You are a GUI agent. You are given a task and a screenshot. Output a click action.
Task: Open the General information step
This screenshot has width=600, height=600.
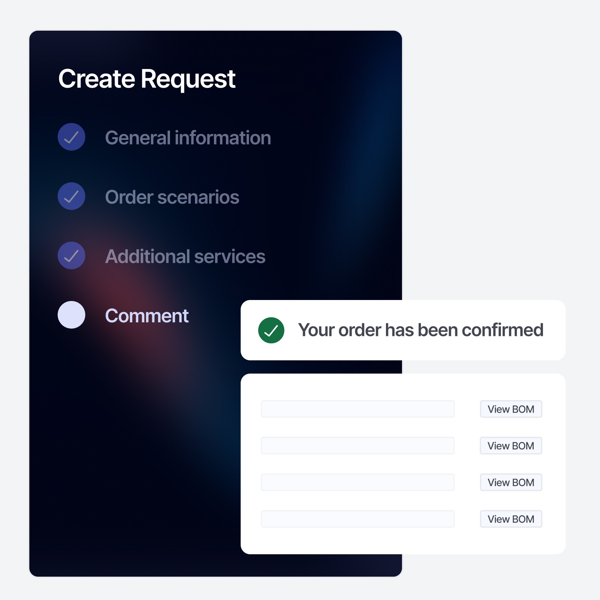(188, 138)
